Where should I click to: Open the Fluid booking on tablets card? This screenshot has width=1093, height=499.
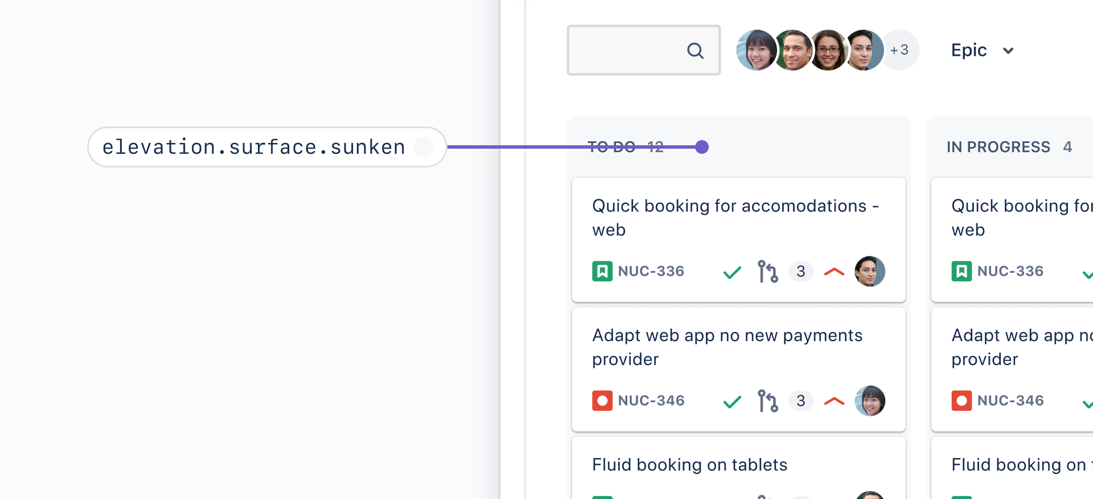click(689, 465)
